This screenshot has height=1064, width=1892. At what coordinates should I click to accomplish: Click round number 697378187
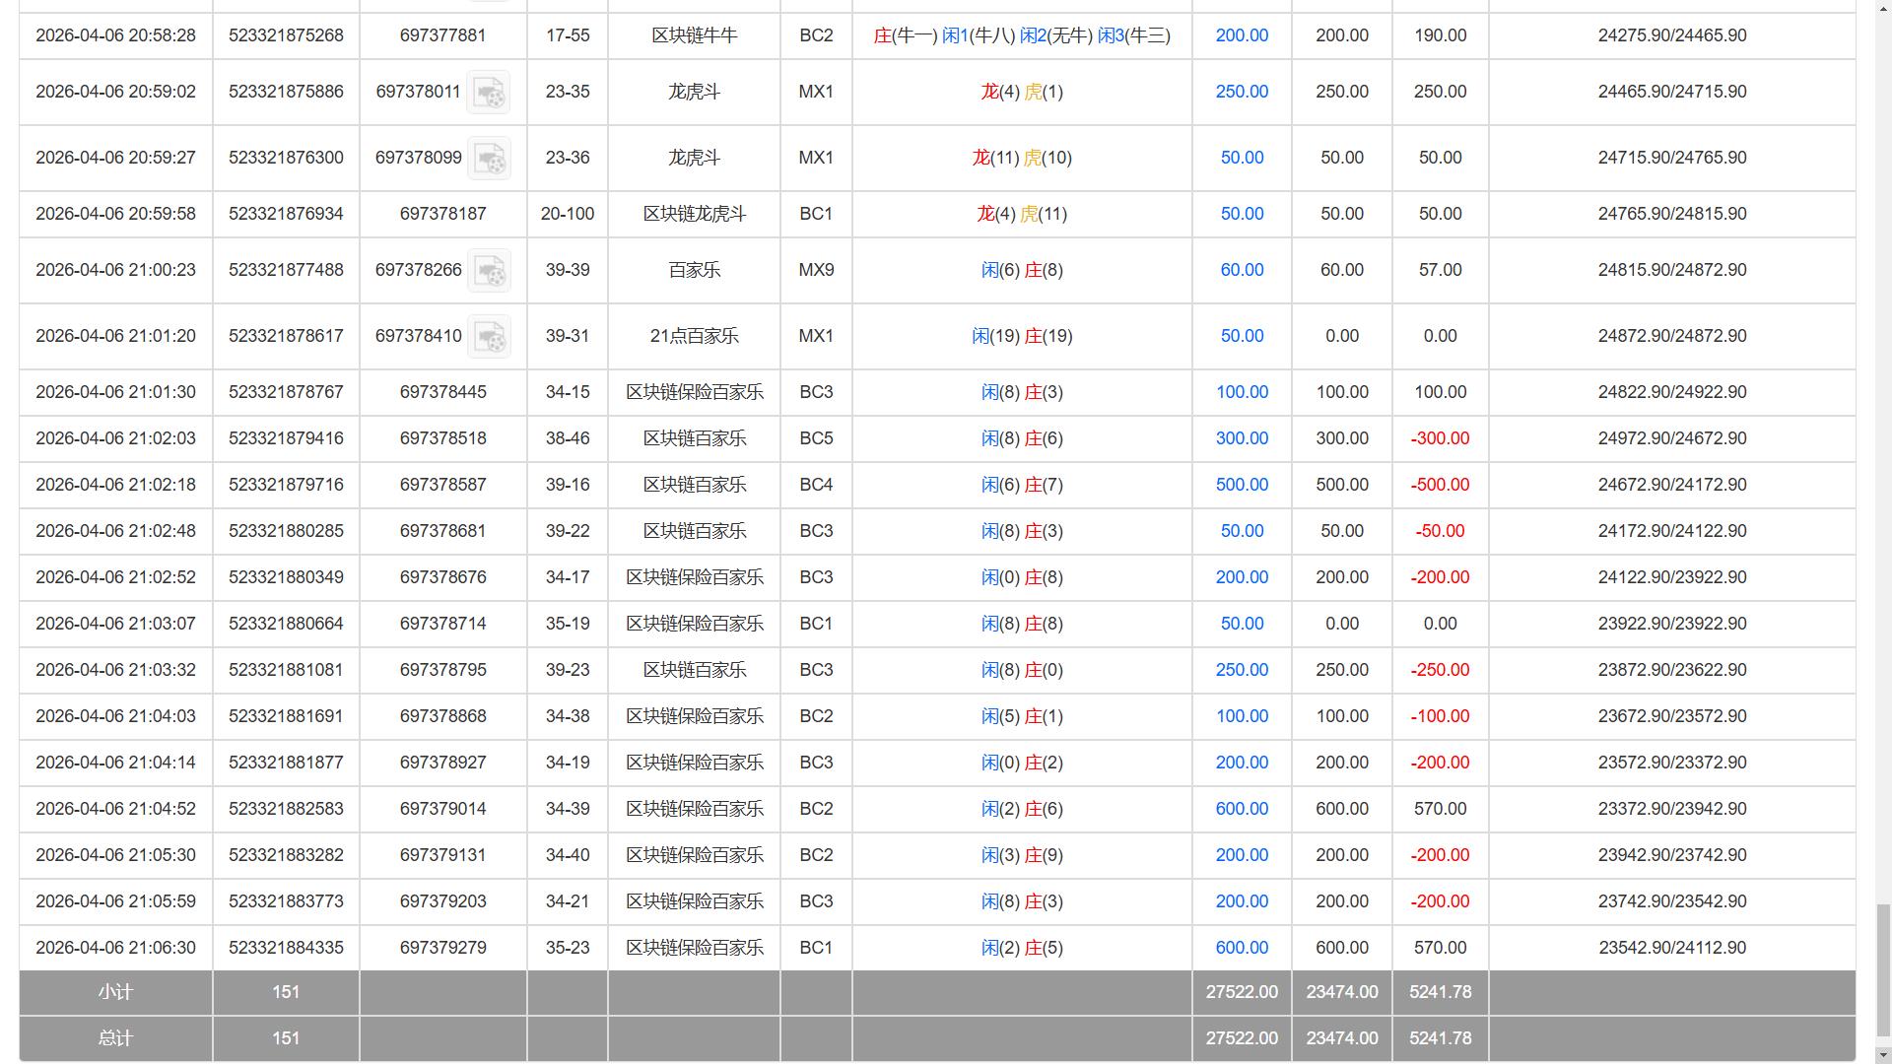[x=442, y=214]
